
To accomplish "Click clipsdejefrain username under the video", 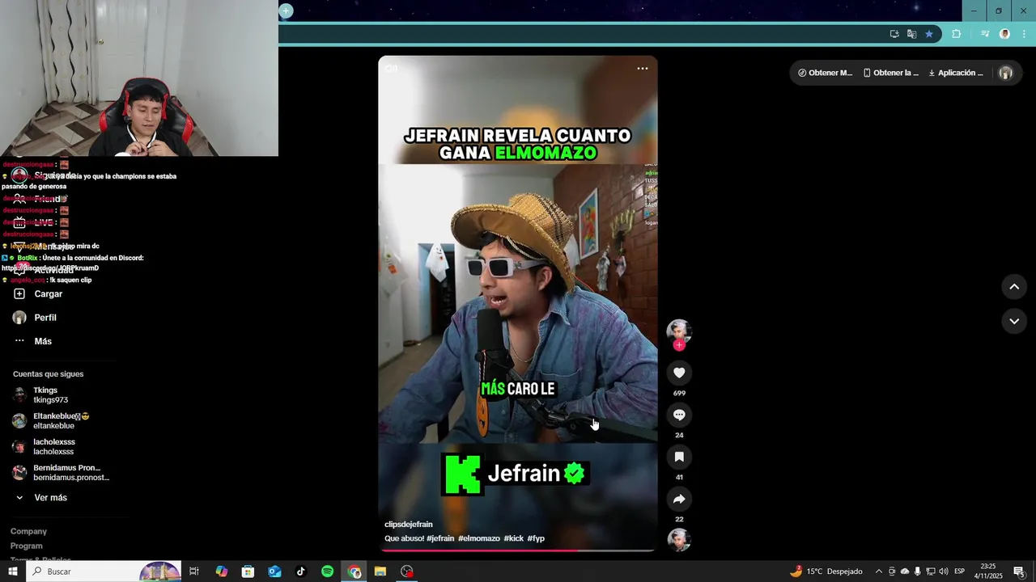I will (409, 525).
